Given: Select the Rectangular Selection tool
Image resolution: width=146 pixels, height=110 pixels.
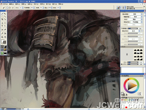Looking at the screenshot, I should 2,17.
